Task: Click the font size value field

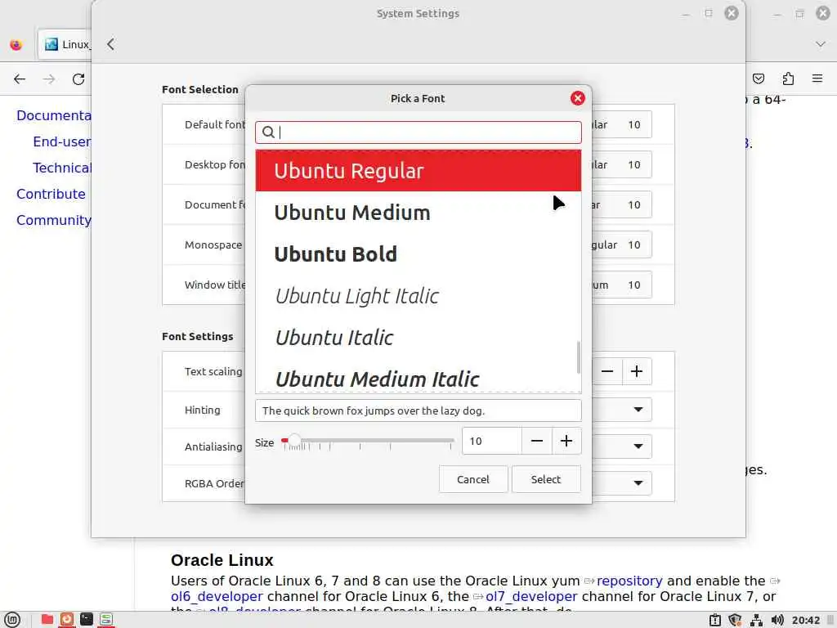Action: click(491, 441)
